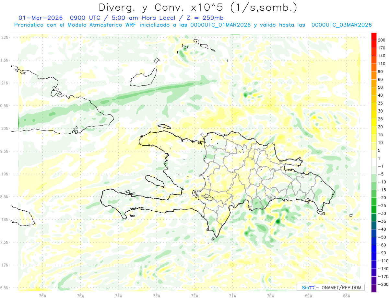Click the '0000UTC_03MAR2026' valid-until text
The height and width of the screenshot is (300, 389).
pos(341,25)
